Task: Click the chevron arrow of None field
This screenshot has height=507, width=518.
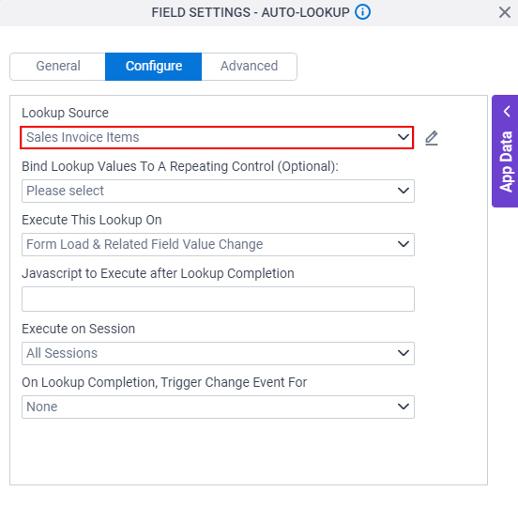Action: (404, 407)
